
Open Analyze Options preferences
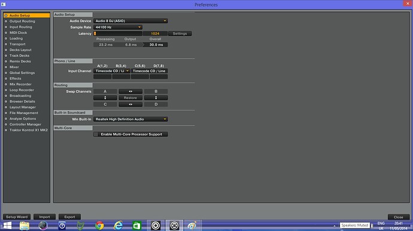[23, 119]
